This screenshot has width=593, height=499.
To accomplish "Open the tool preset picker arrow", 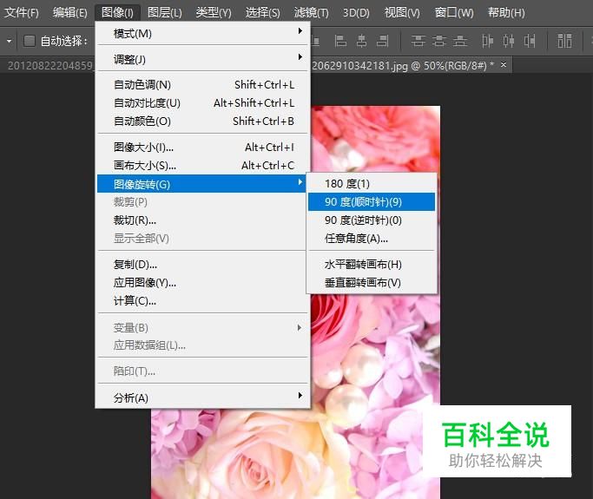I will tap(9, 41).
